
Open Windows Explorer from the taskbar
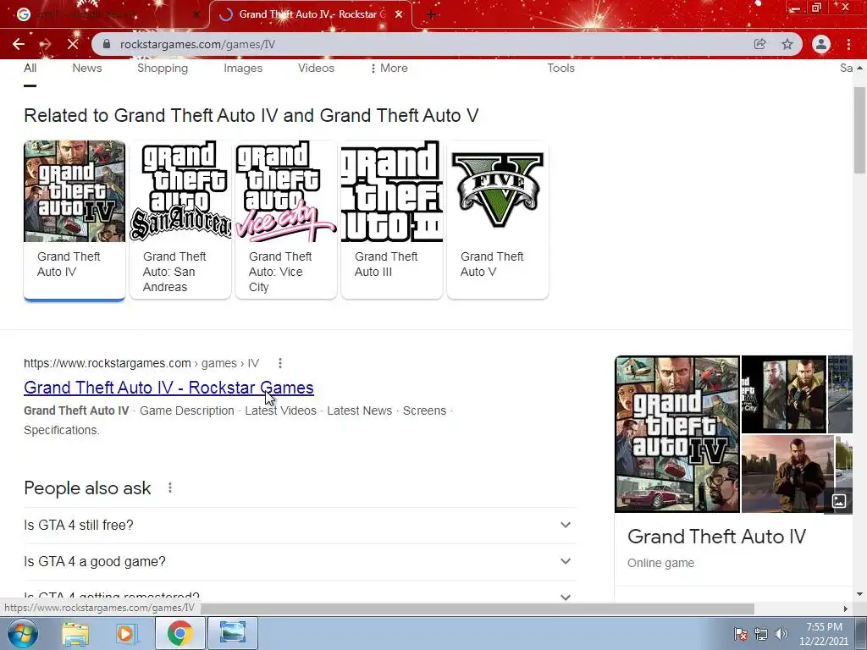click(75, 633)
